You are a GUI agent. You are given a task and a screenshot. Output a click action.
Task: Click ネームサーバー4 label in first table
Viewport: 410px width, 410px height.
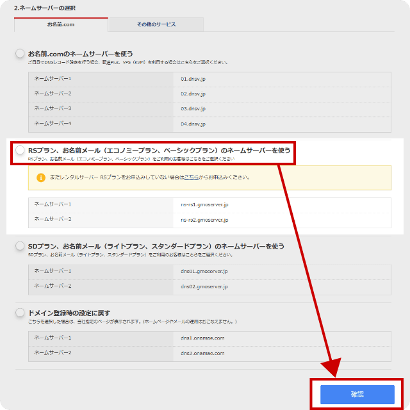(x=53, y=124)
